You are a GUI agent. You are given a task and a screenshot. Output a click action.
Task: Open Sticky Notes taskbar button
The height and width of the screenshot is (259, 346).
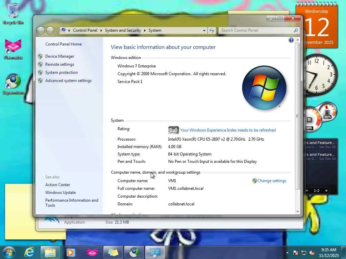[x=113, y=252]
